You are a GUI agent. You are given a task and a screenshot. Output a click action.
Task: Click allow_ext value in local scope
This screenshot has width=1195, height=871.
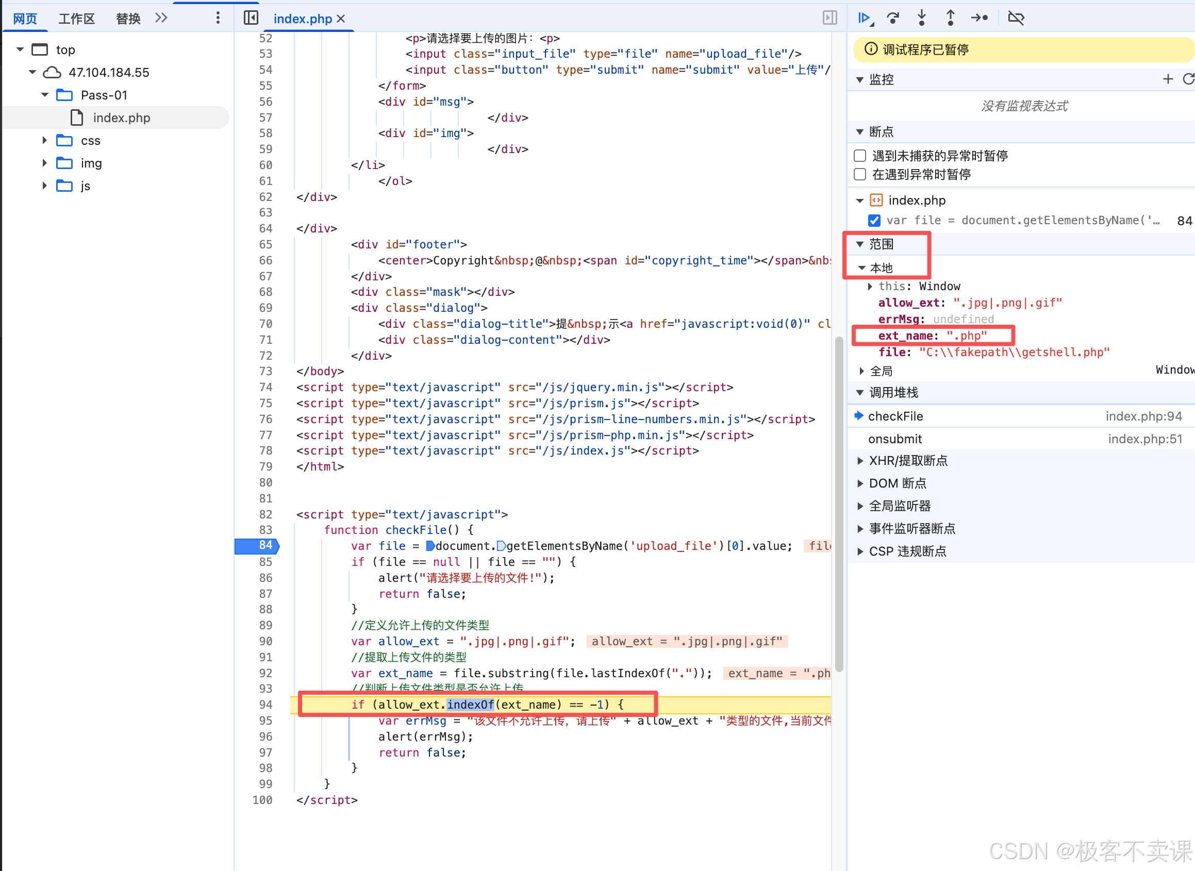(1007, 303)
